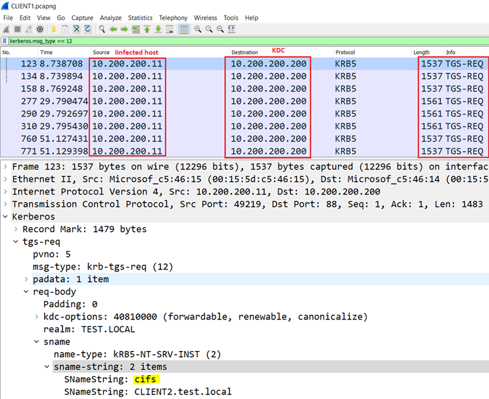This screenshot has width=489, height=399.
Task: Expand the Frame 123 details
Action: 6,166
